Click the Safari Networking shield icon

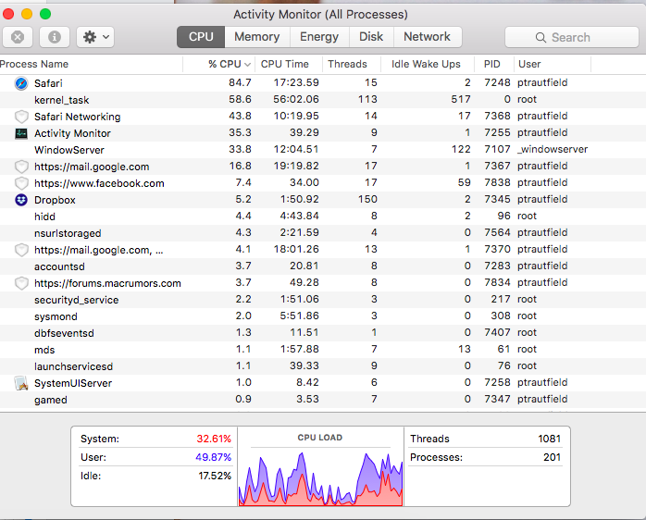click(x=21, y=117)
